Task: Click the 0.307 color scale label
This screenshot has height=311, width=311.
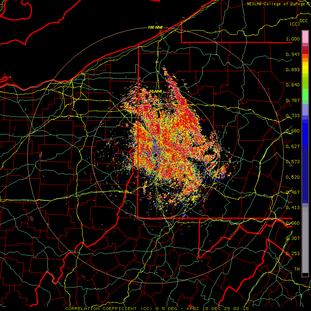Action: 293,238
